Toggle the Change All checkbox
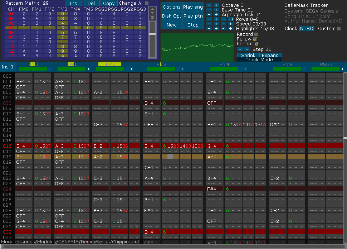The image size is (347, 249). pyautogui.click(x=147, y=3)
